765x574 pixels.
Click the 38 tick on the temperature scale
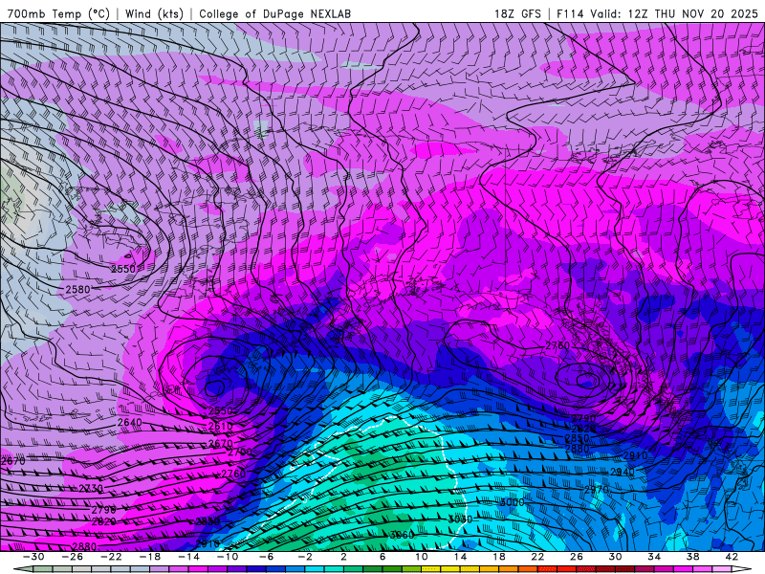point(692,557)
